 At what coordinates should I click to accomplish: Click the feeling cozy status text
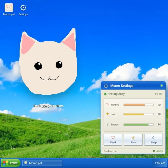(116, 94)
